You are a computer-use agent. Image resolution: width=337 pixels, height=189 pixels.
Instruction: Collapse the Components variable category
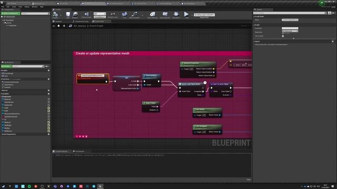click(x=1, y=97)
